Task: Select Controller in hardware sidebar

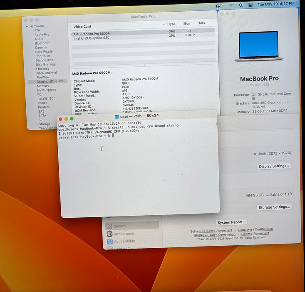Action: tap(43, 56)
